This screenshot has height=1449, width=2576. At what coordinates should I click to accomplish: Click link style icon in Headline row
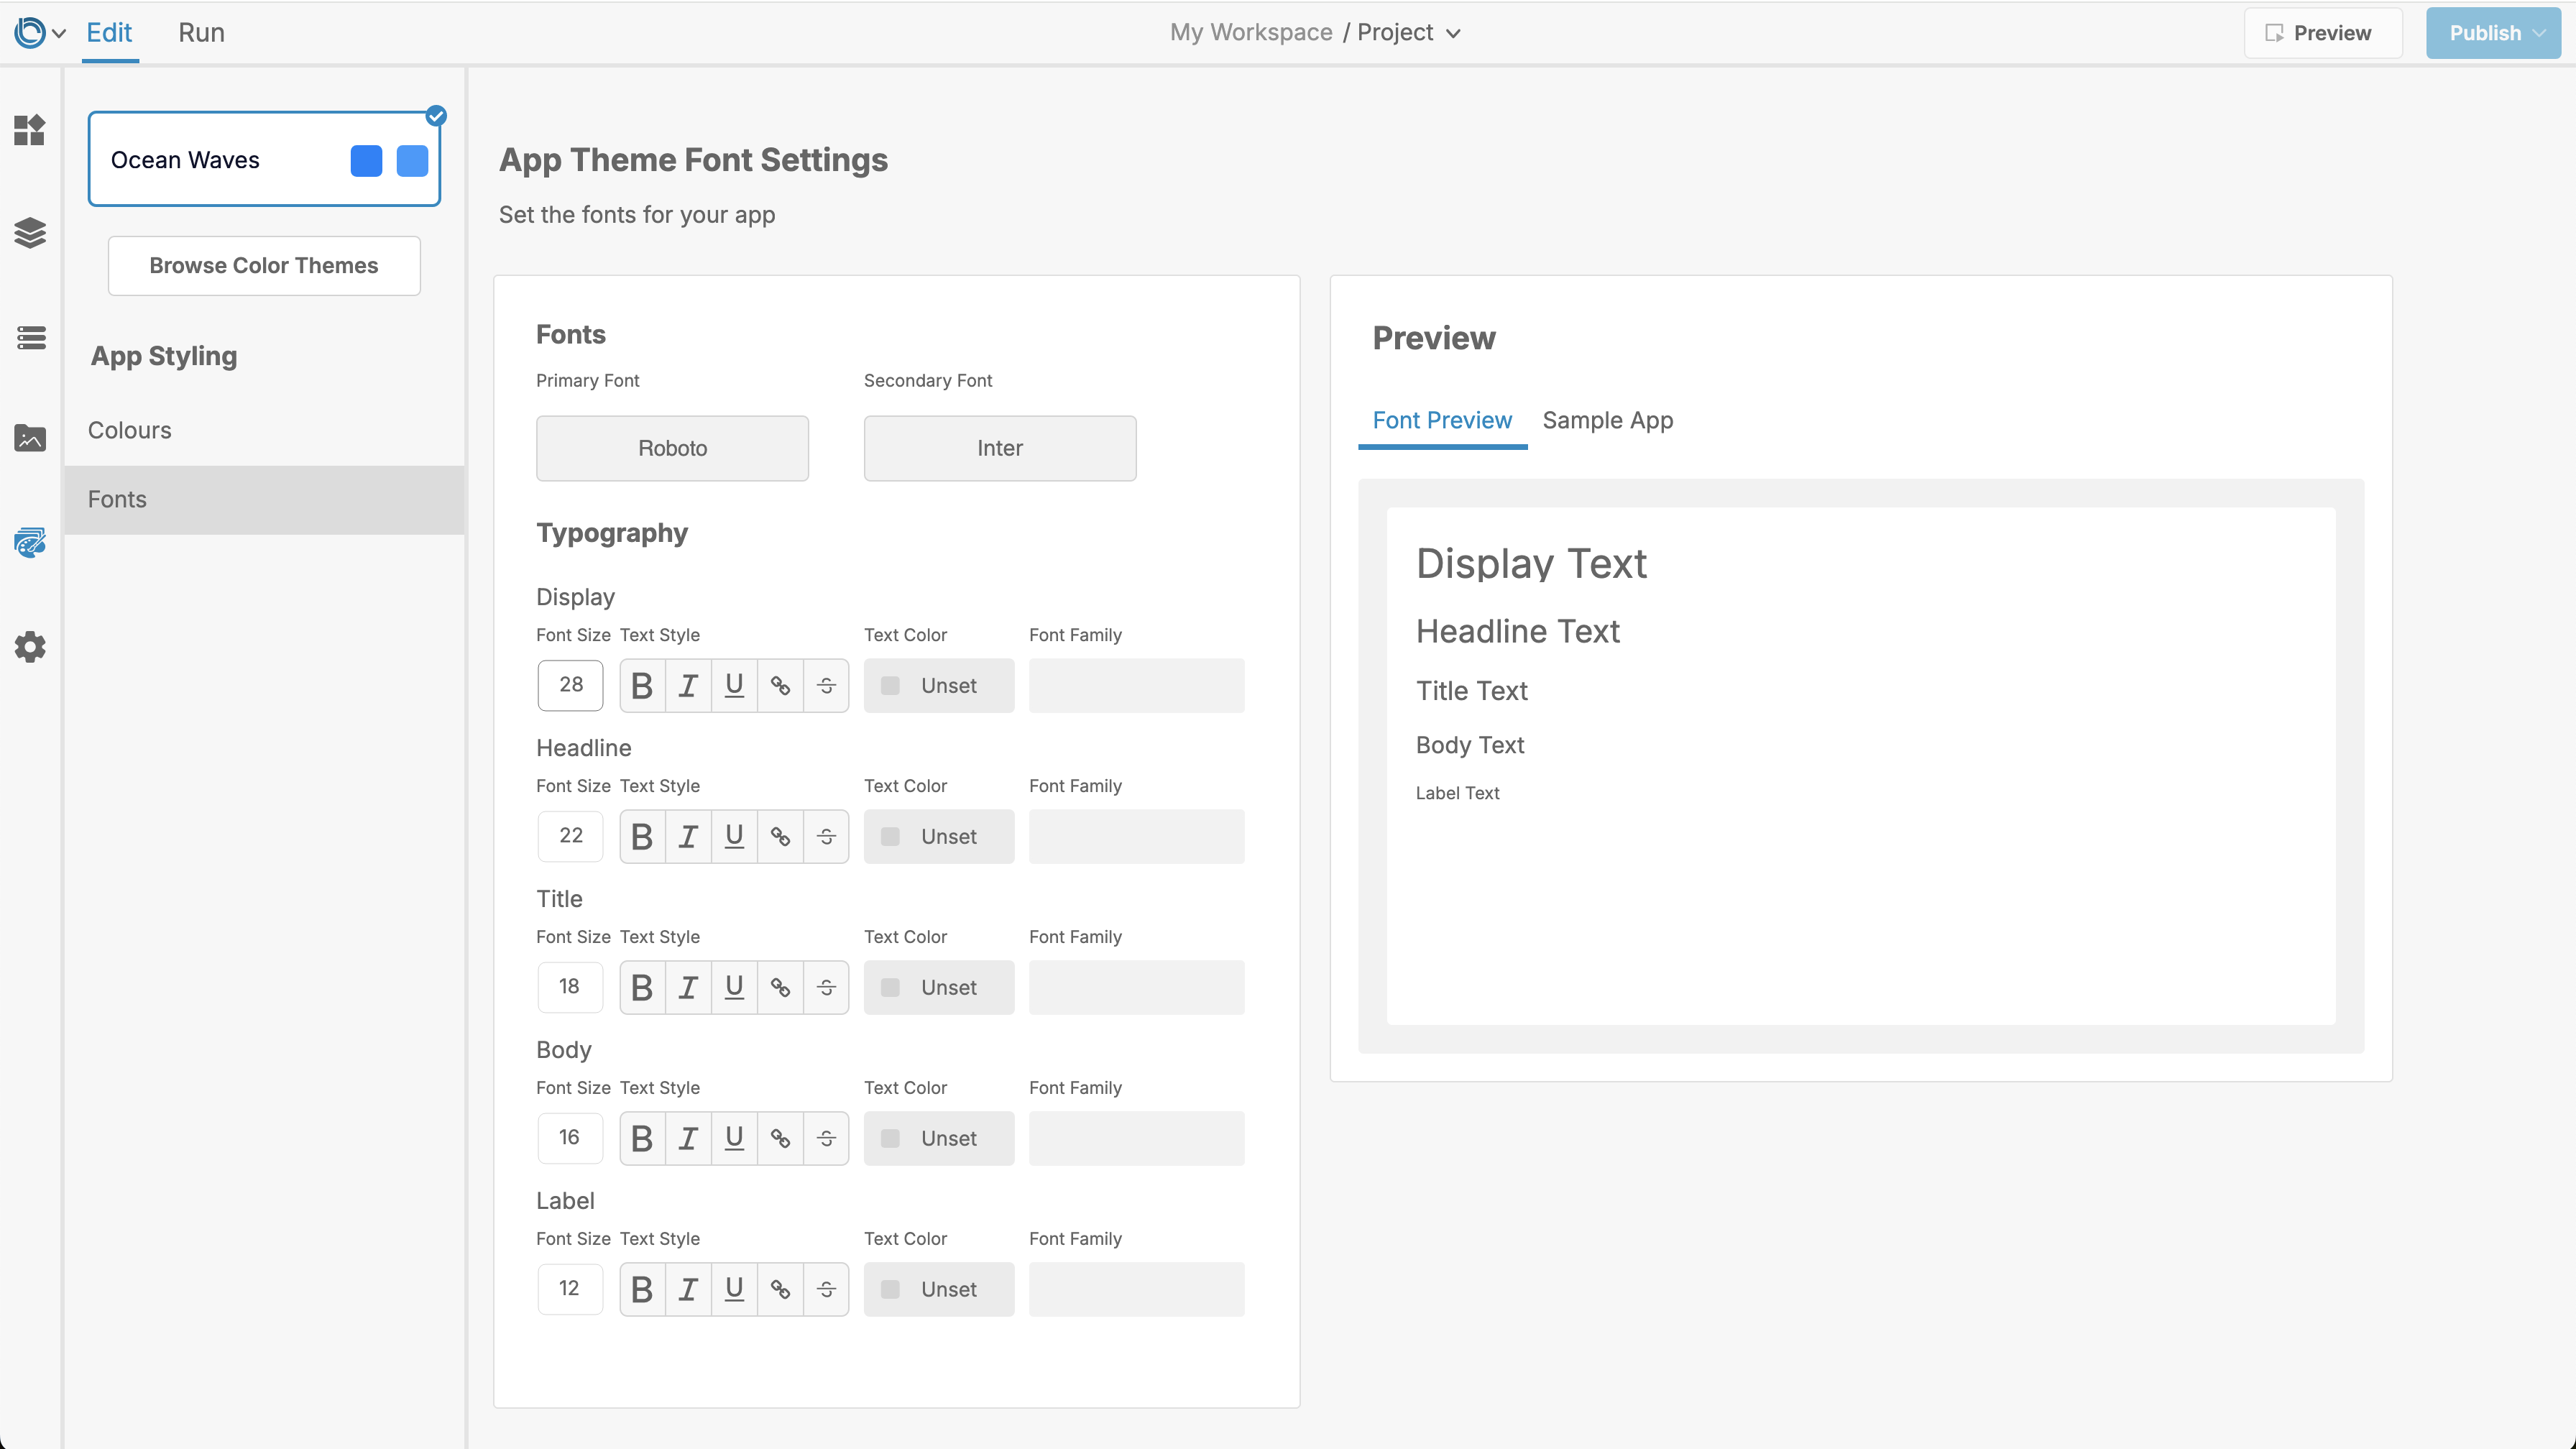point(780,837)
